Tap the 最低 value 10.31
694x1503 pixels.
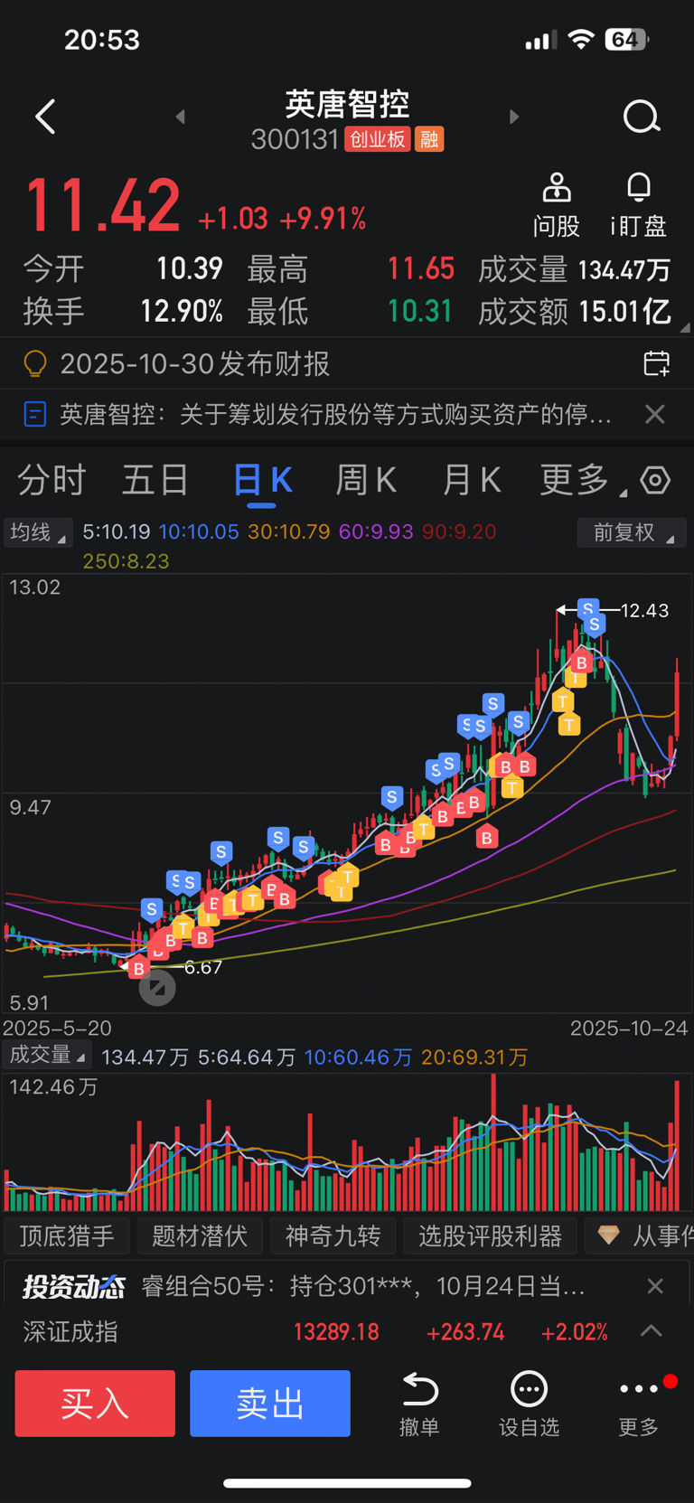pos(420,311)
